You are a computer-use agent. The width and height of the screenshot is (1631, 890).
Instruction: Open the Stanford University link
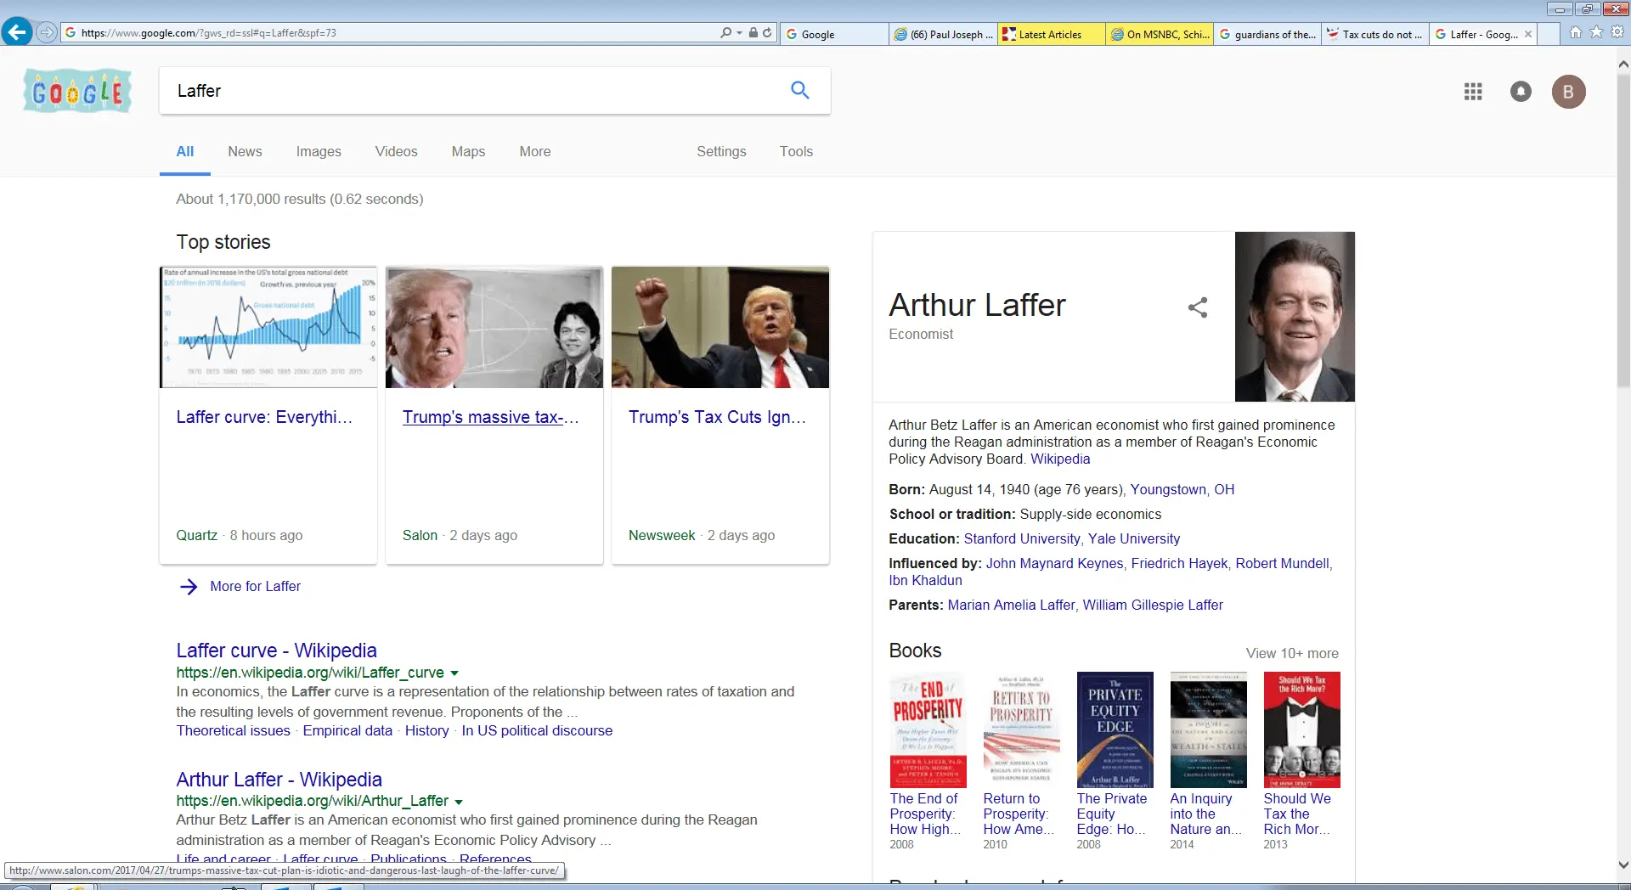pyautogui.click(x=1021, y=538)
